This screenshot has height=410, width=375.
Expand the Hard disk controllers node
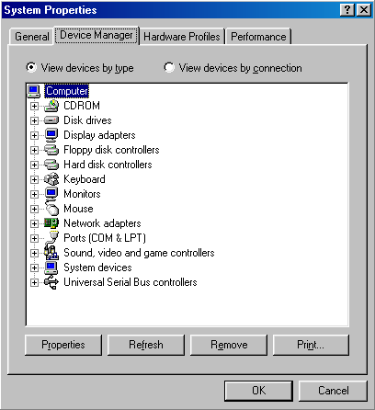(x=34, y=165)
